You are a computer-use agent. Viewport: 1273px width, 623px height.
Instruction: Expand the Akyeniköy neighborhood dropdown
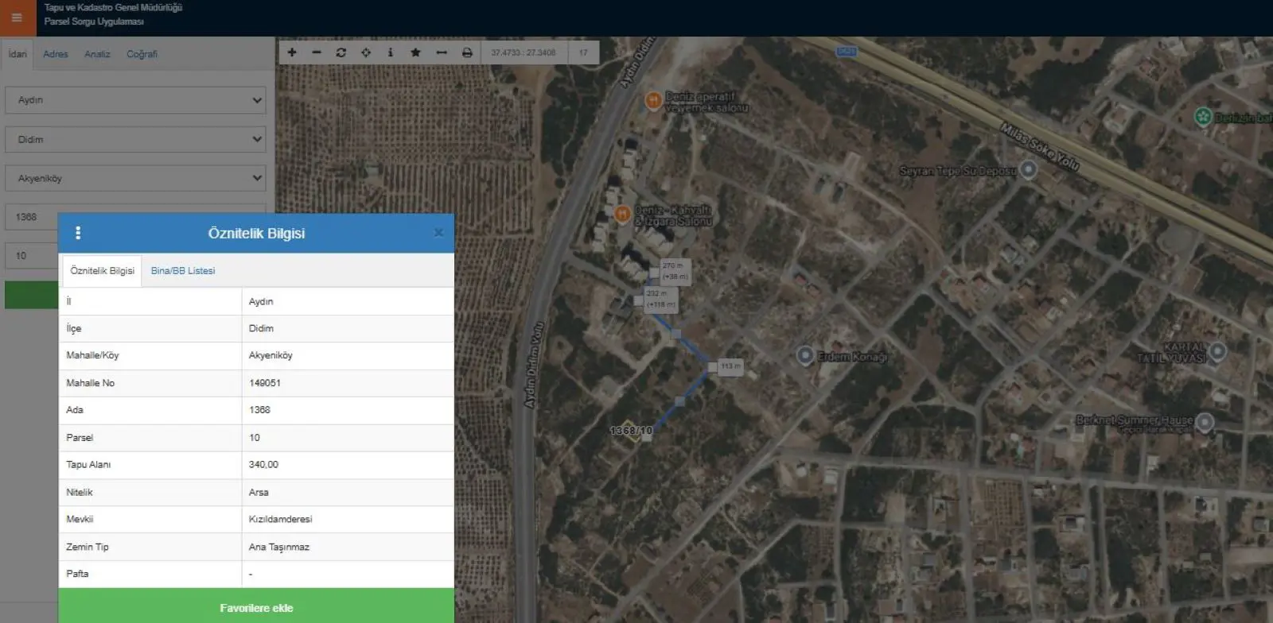pyautogui.click(x=135, y=178)
